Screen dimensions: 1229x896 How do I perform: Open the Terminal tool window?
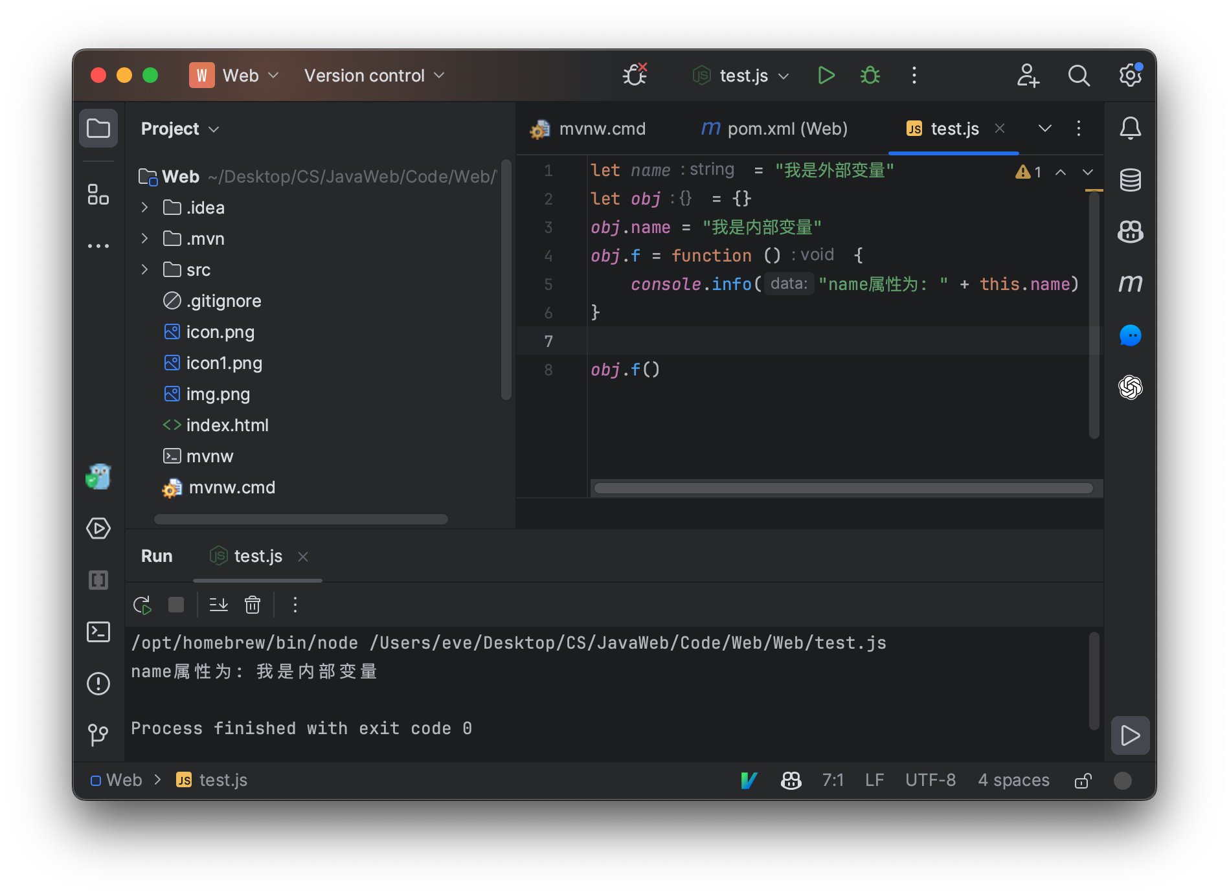98,632
